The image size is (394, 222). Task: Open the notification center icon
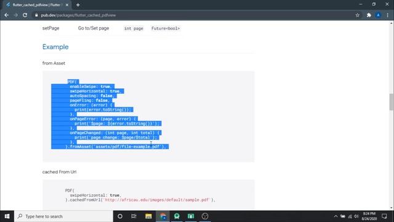point(384,216)
